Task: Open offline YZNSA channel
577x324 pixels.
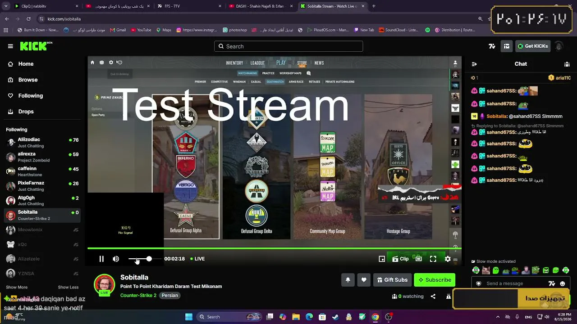Action: [43, 273]
